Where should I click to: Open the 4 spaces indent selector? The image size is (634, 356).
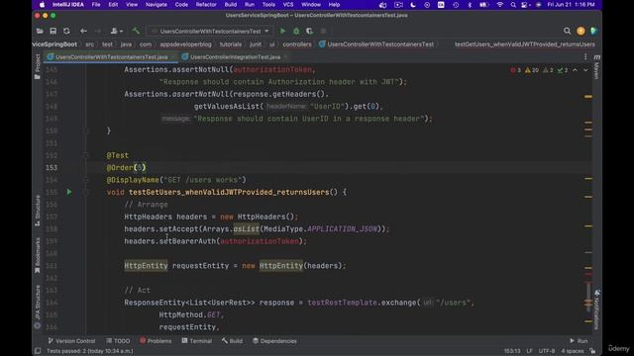coord(573,351)
